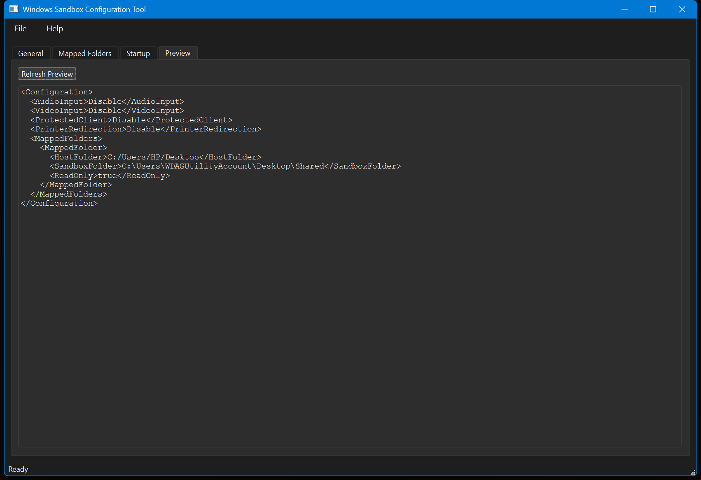
Task: Click the ProtectedClient Disable line
Action: click(131, 120)
